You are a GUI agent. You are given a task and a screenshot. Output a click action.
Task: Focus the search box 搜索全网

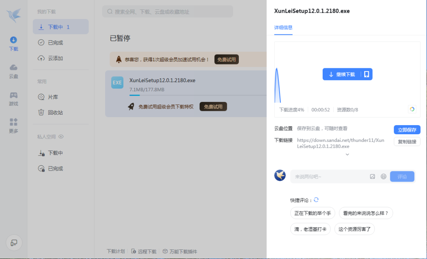168,11
